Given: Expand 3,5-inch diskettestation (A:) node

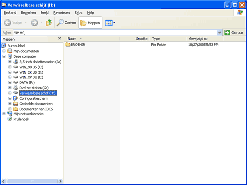Looking at the screenshot, I should 10,62.
